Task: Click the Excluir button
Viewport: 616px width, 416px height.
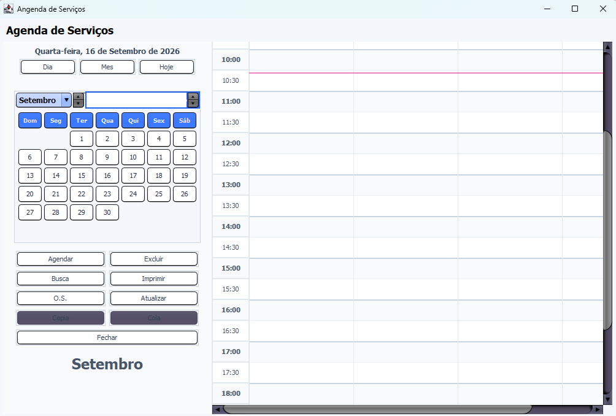Action: point(153,259)
